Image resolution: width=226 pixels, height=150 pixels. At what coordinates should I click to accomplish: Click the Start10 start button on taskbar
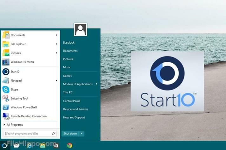pyautogui.click(x=4, y=146)
